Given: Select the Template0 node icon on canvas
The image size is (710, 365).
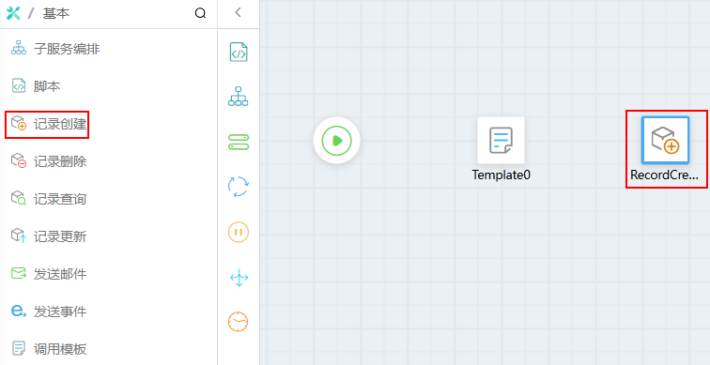Looking at the screenshot, I should coord(501,140).
